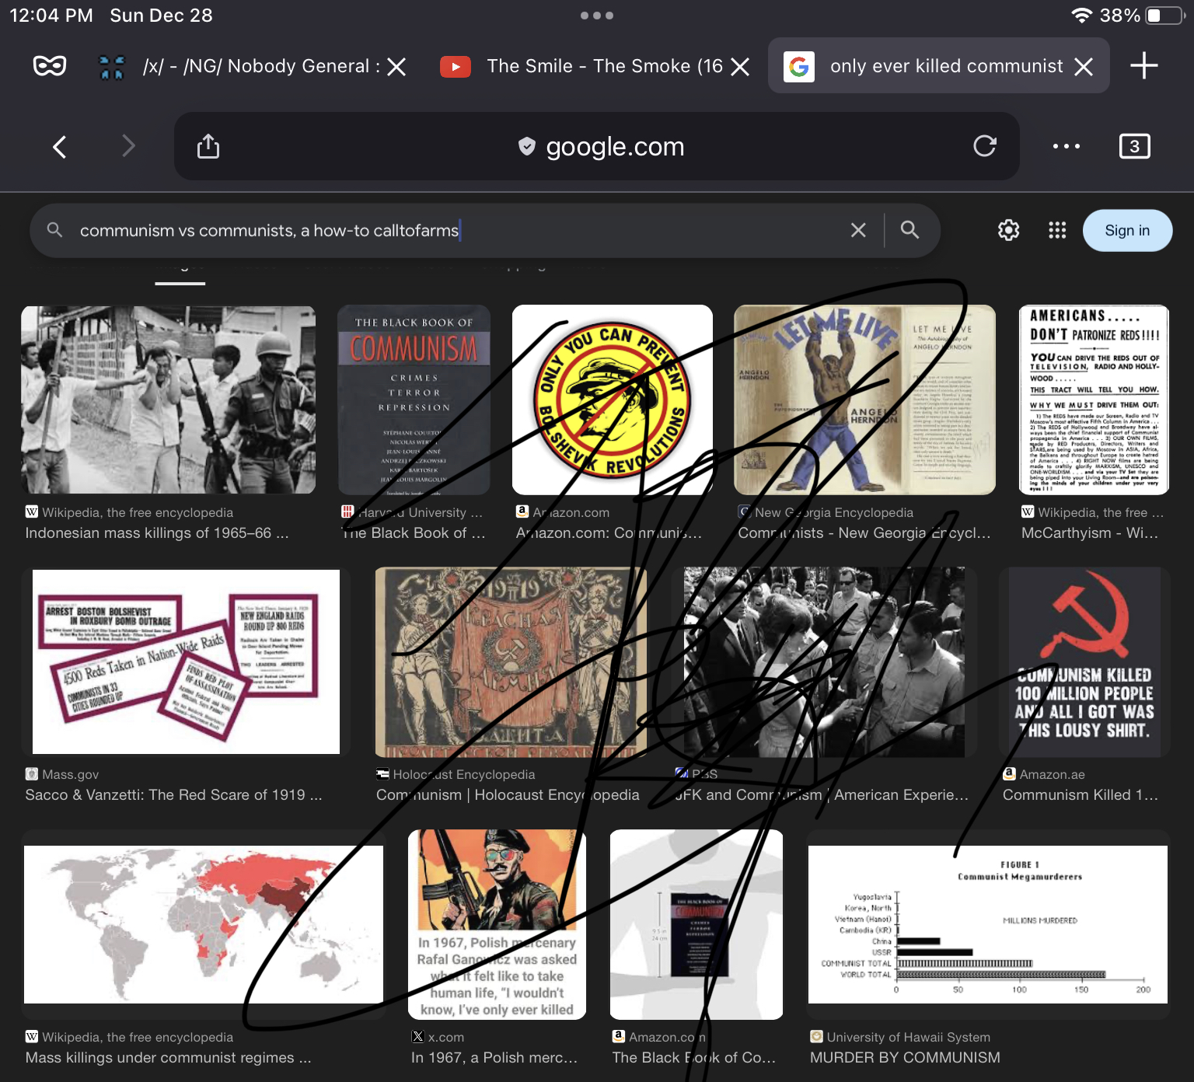Open Google quick settings gear
The image size is (1194, 1082).
[x=1009, y=230]
